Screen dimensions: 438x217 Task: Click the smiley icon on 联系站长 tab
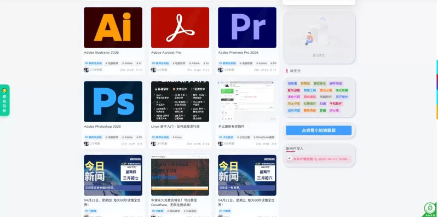click(x=4, y=90)
